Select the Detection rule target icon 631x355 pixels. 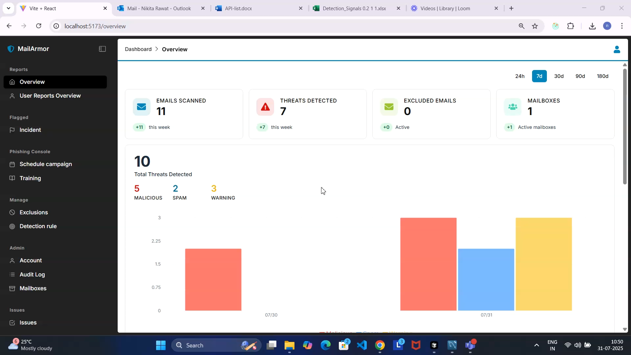click(x=12, y=226)
